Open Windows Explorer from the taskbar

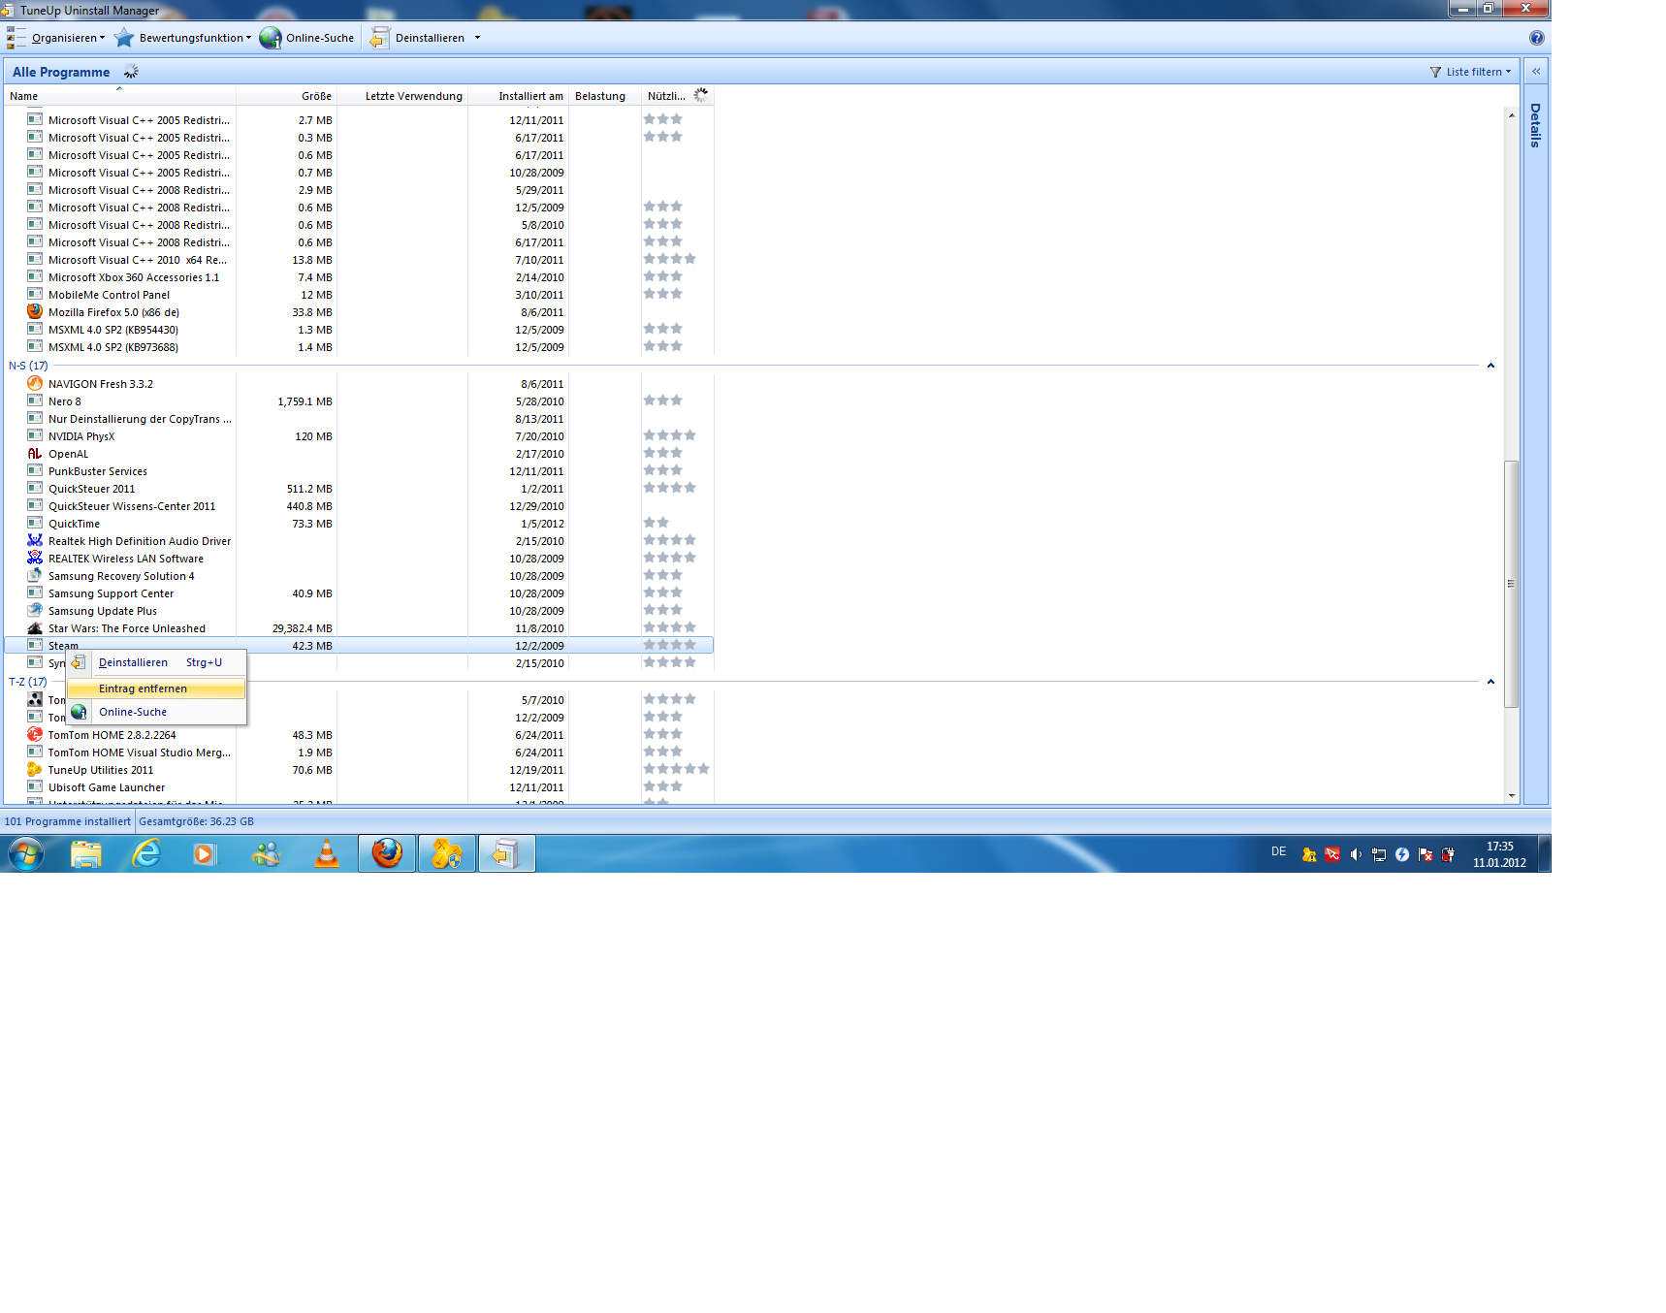pyautogui.click(x=86, y=854)
